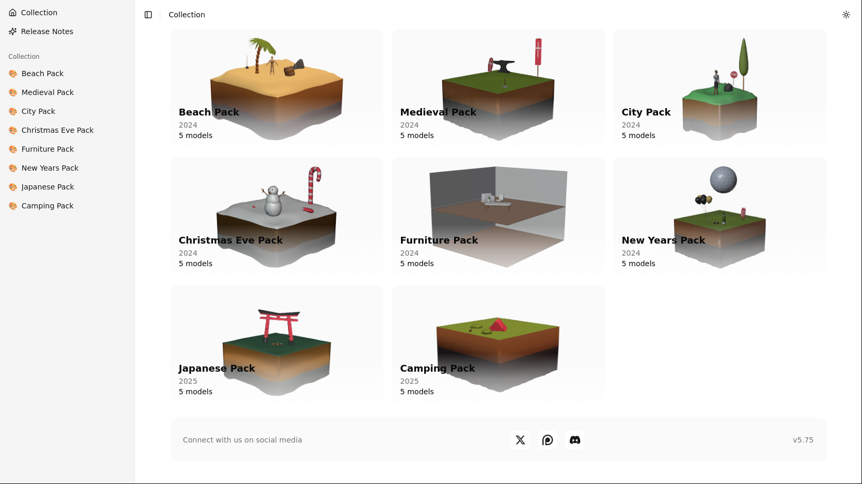Open the Beach Pack card thumbnail
The image size is (862, 484).
(x=276, y=88)
